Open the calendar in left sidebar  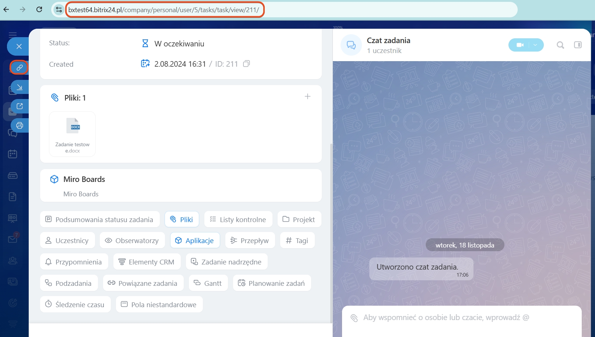pos(13,154)
